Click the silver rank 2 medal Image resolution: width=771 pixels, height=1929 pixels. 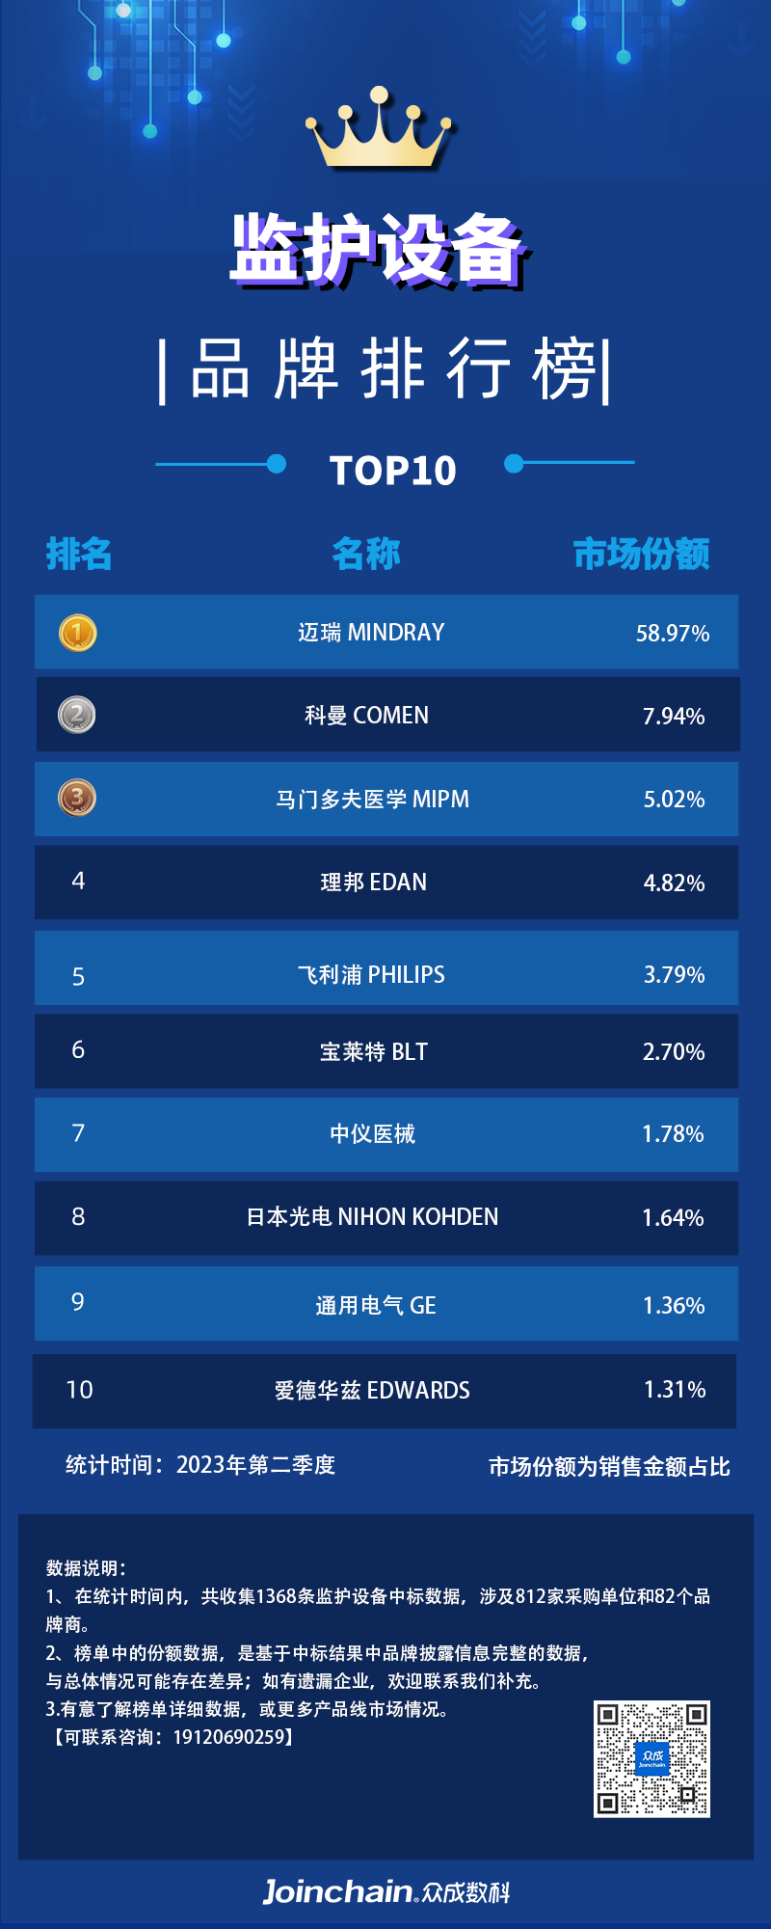pos(77,715)
